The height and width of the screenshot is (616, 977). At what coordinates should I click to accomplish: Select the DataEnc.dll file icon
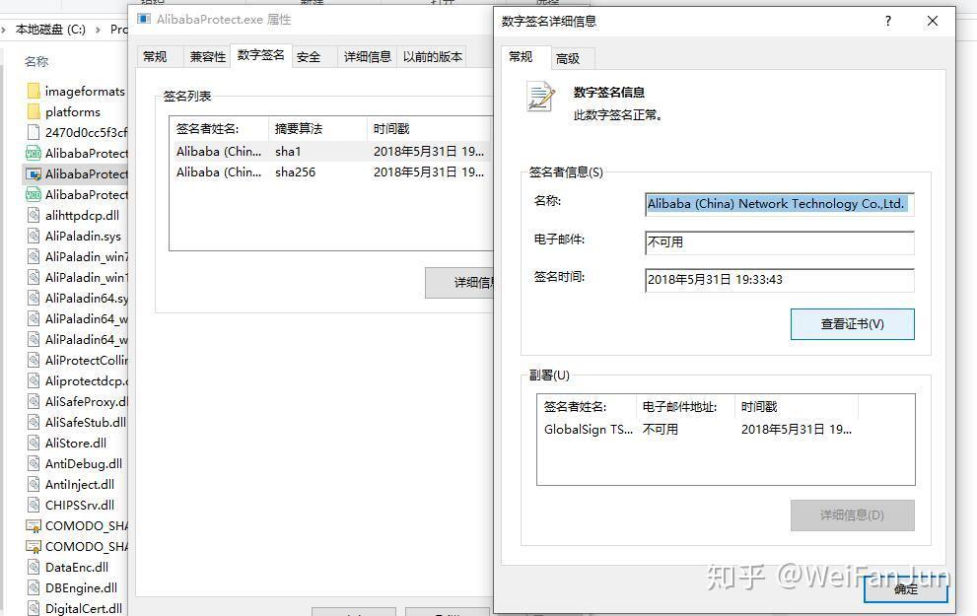tap(34, 567)
